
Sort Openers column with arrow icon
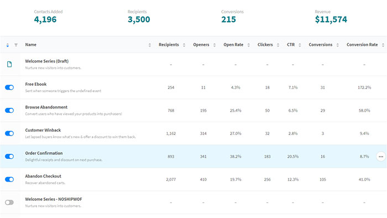click(215, 45)
